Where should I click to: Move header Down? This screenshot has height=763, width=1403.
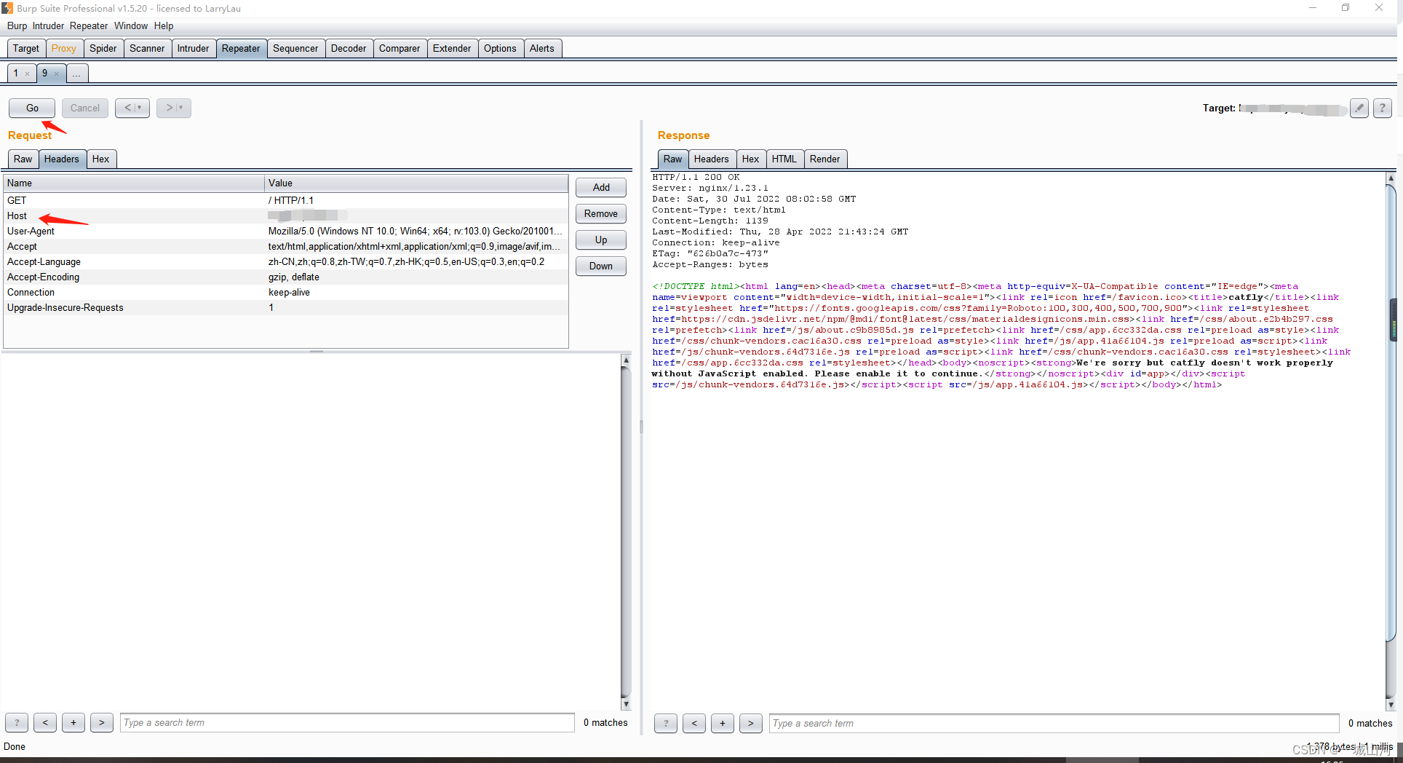point(601,266)
